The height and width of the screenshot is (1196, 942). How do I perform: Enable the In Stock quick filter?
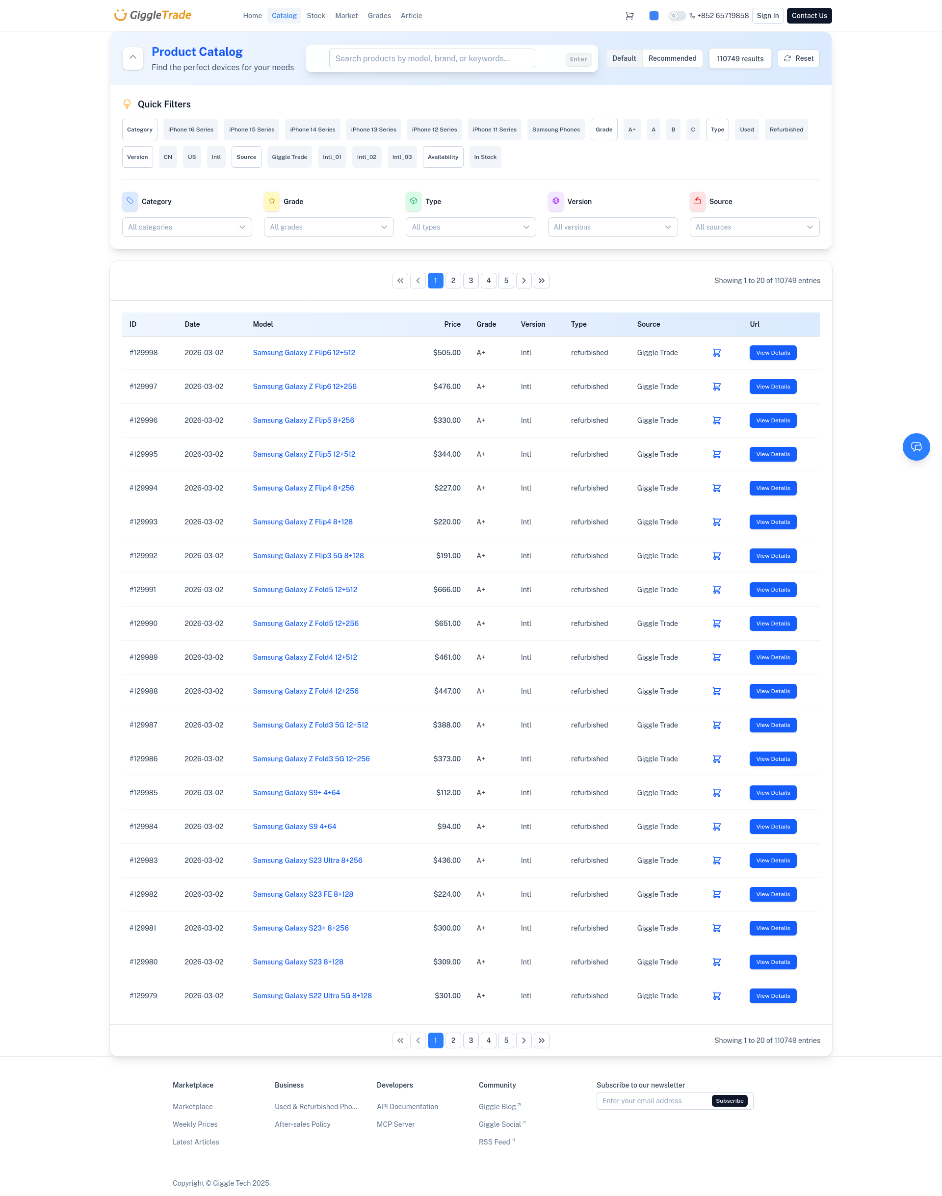point(485,157)
